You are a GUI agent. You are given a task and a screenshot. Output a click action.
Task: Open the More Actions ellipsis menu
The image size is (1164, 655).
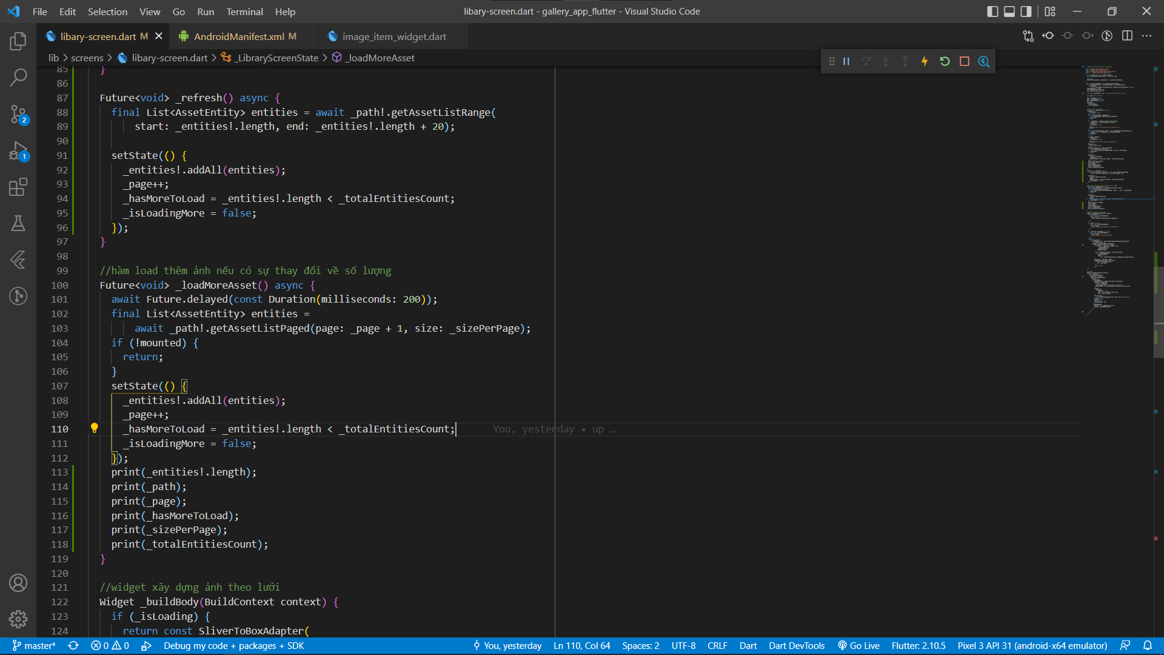[x=1148, y=36]
